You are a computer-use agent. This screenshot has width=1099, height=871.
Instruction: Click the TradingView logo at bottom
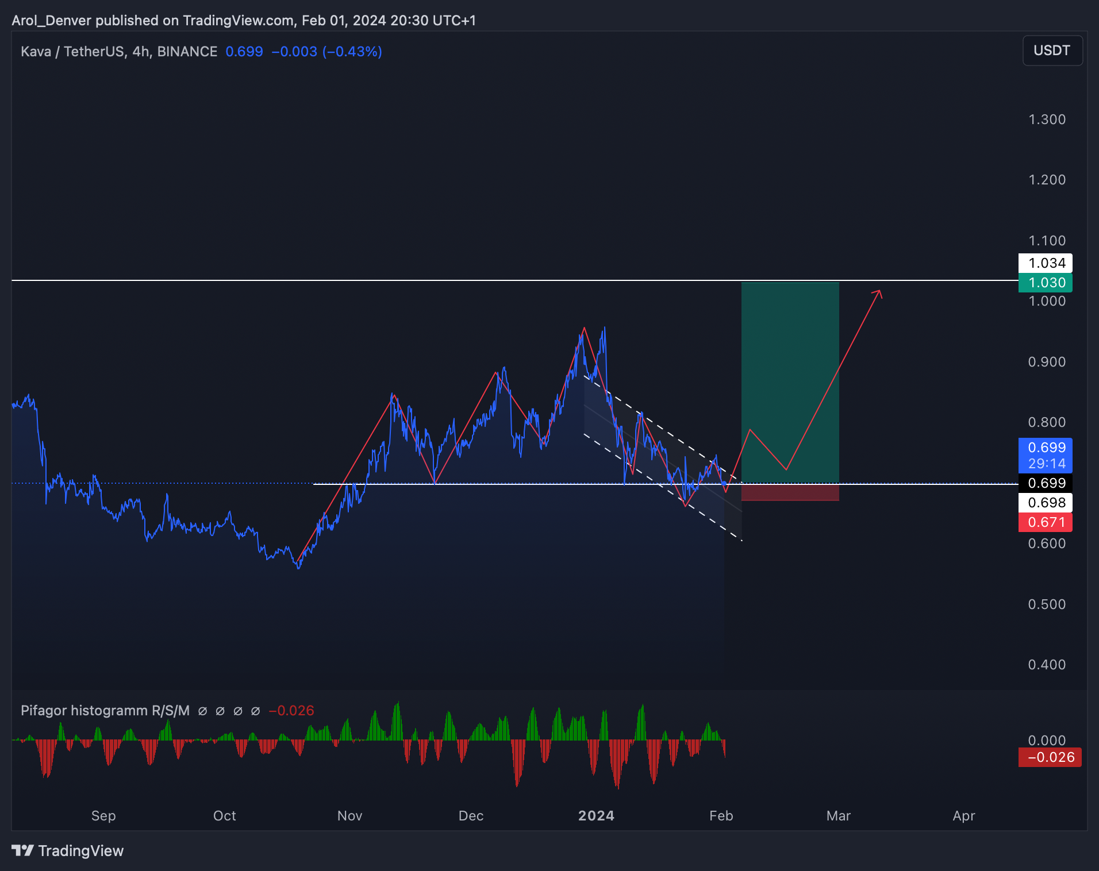coord(68,851)
